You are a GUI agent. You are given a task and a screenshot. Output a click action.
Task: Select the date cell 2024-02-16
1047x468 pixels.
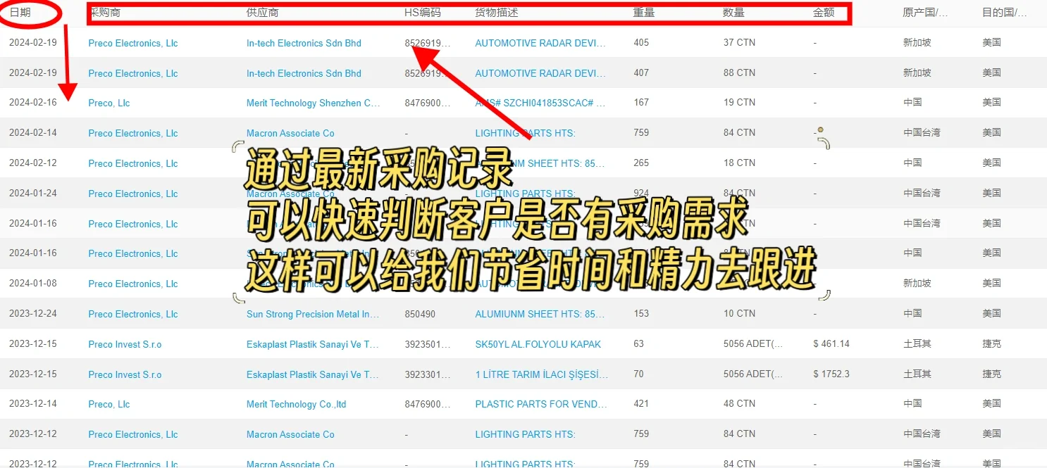(33, 103)
